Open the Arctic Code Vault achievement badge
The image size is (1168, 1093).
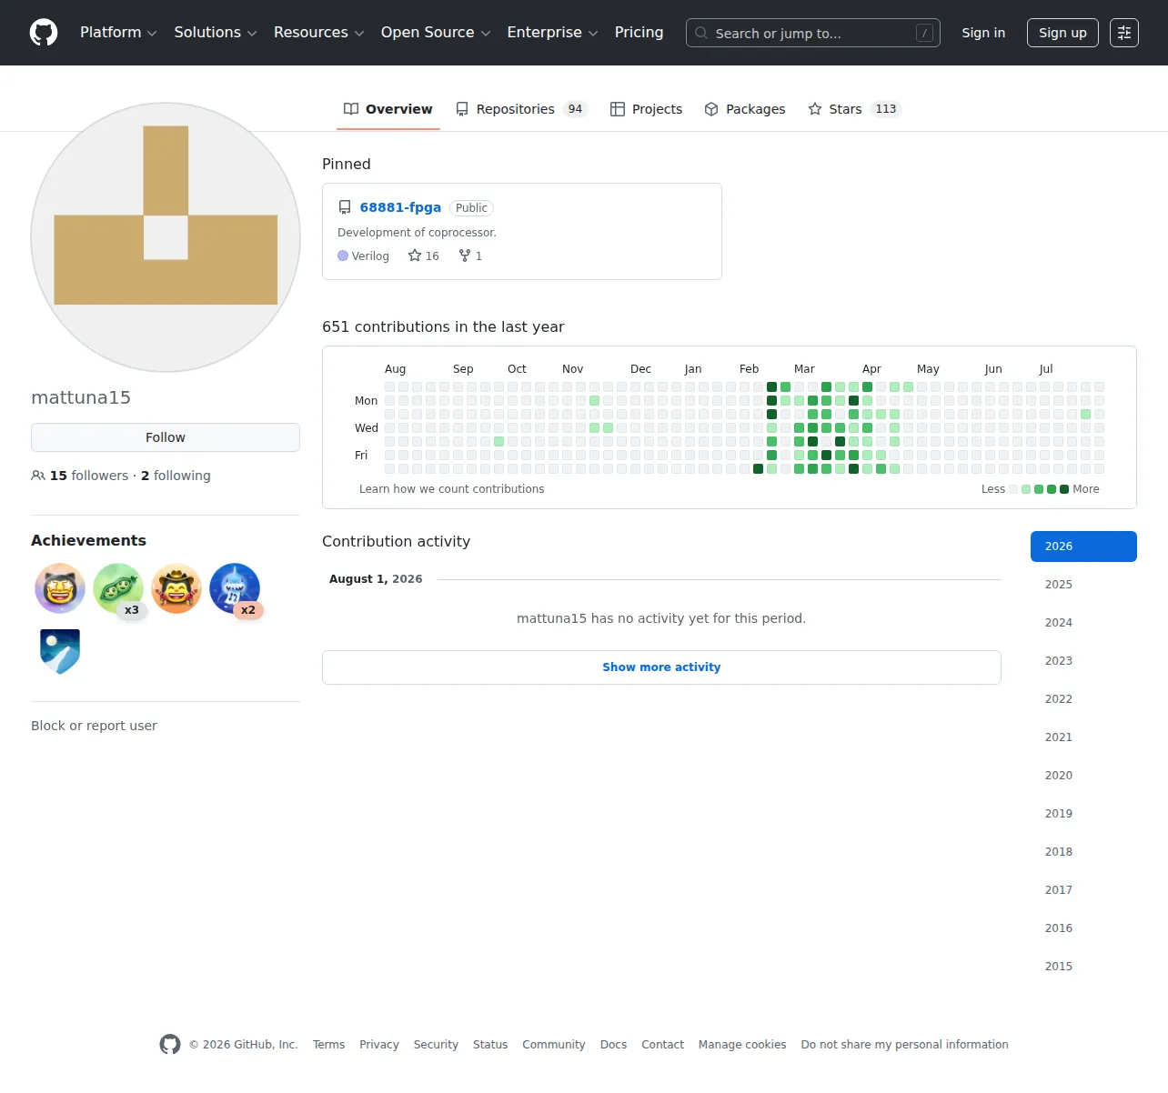tap(60, 651)
